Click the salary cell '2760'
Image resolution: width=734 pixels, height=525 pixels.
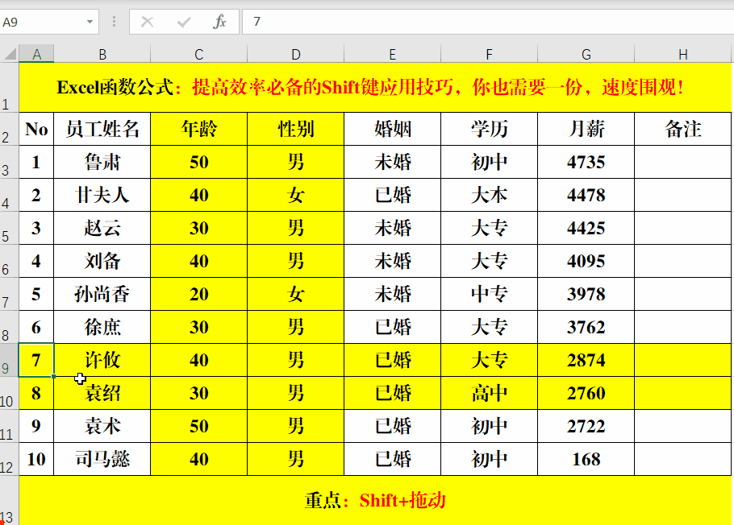pyautogui.click(x=586, y=393)
